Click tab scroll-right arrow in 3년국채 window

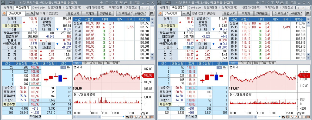147,8
